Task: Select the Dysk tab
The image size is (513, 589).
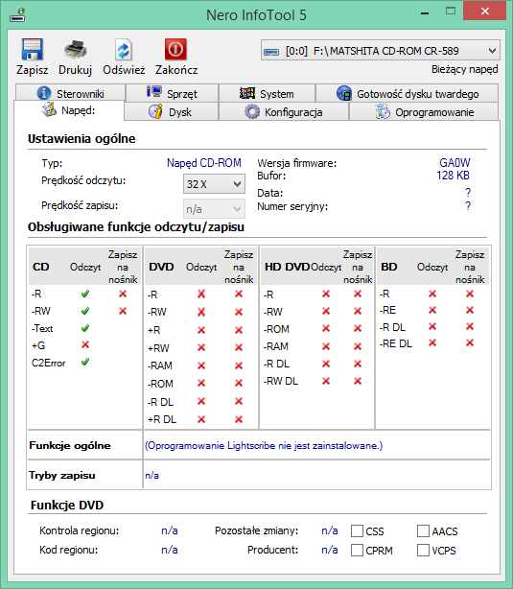Action: [x=172, y=111]
